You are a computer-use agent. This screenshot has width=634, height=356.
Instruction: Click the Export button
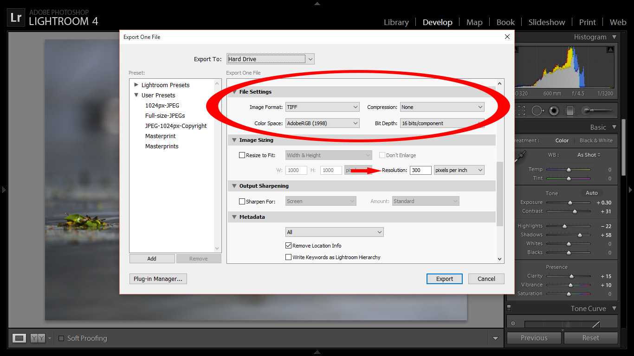tap(445, 279)
